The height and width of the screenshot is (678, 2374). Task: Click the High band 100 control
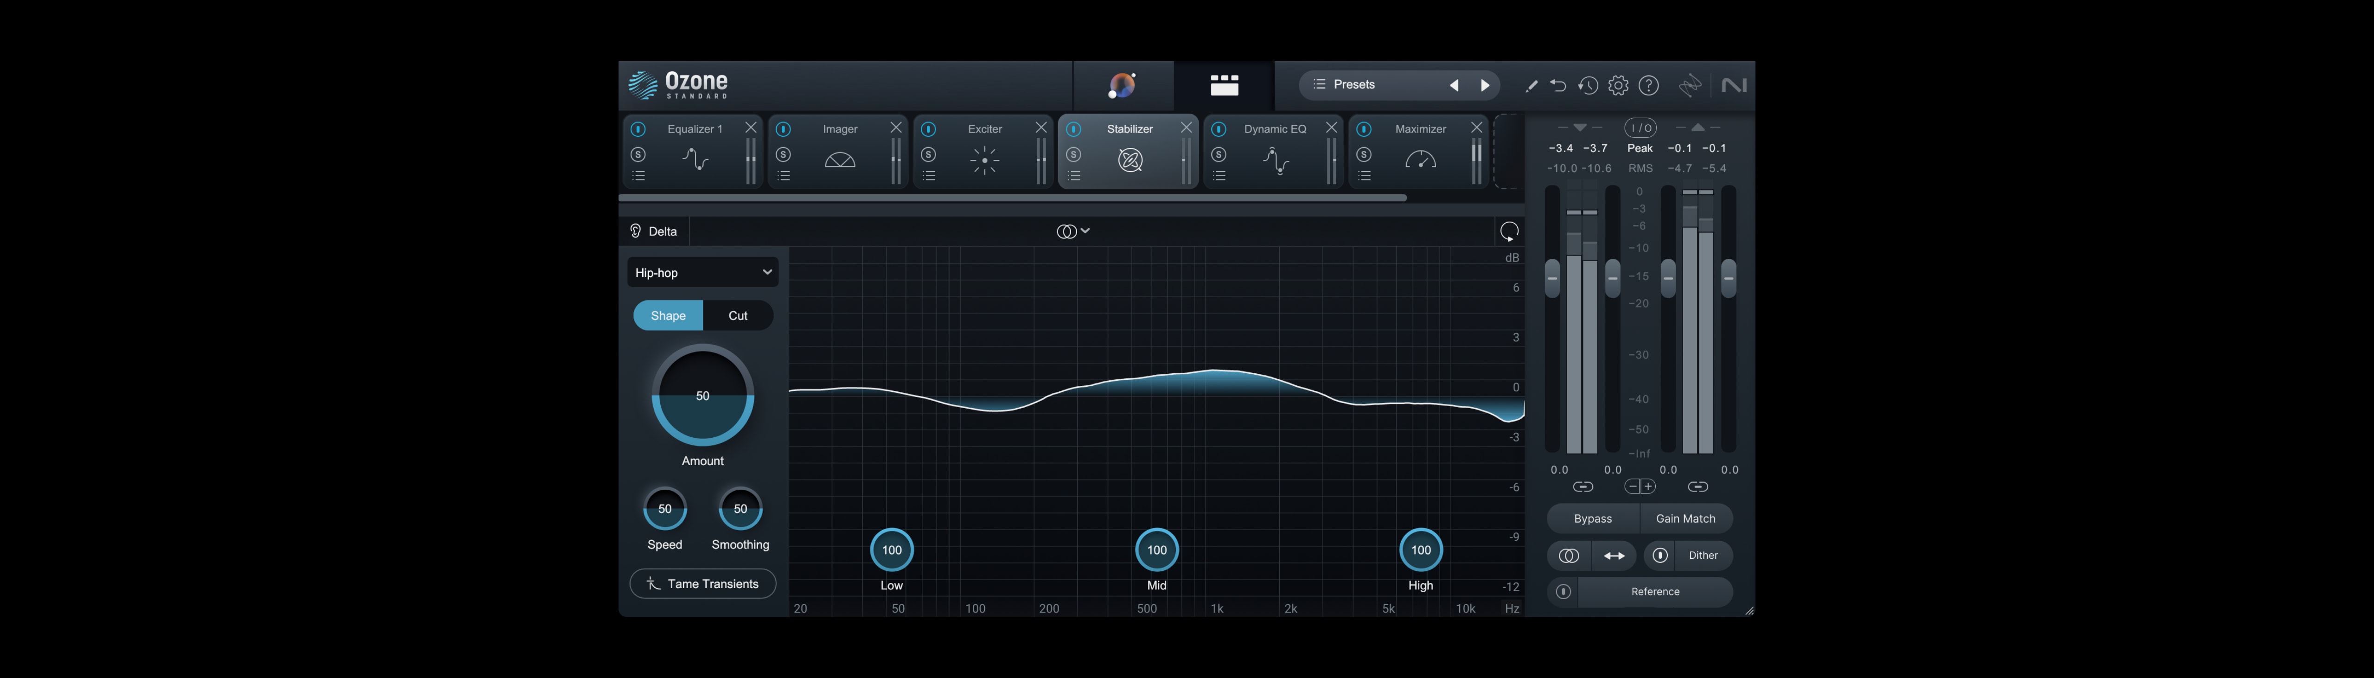[x=1421, y=550]
